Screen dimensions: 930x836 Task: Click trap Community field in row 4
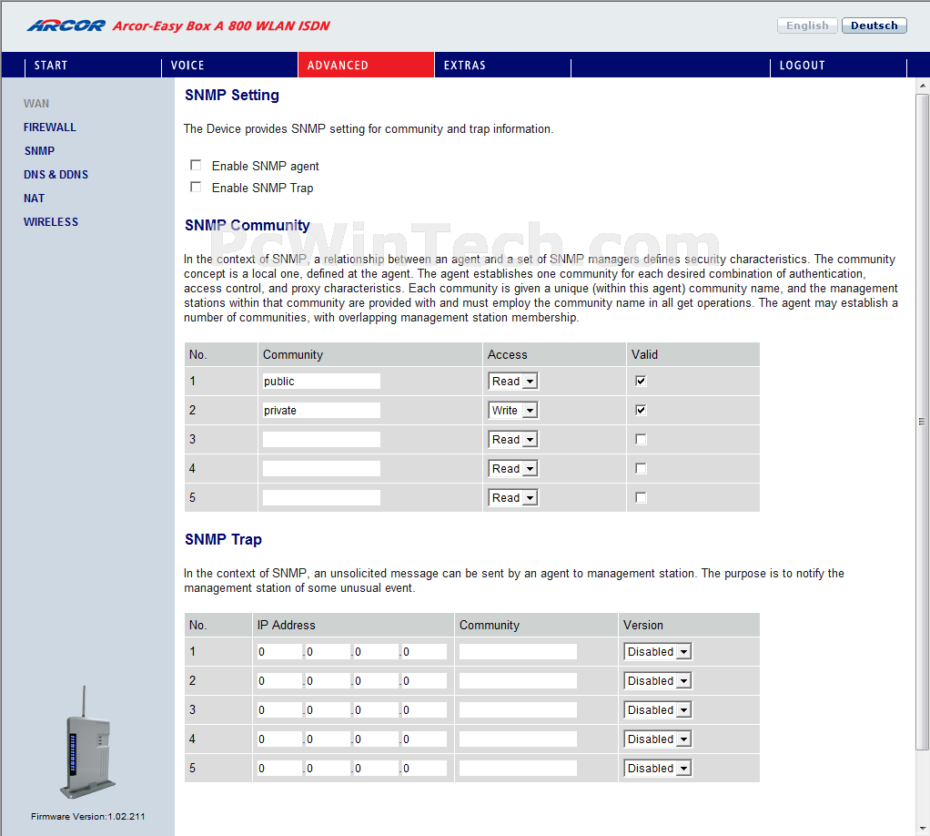coord(518,739)
